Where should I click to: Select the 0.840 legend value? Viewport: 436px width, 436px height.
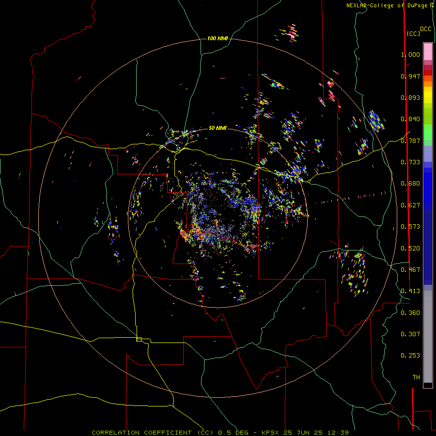point(410,119)
